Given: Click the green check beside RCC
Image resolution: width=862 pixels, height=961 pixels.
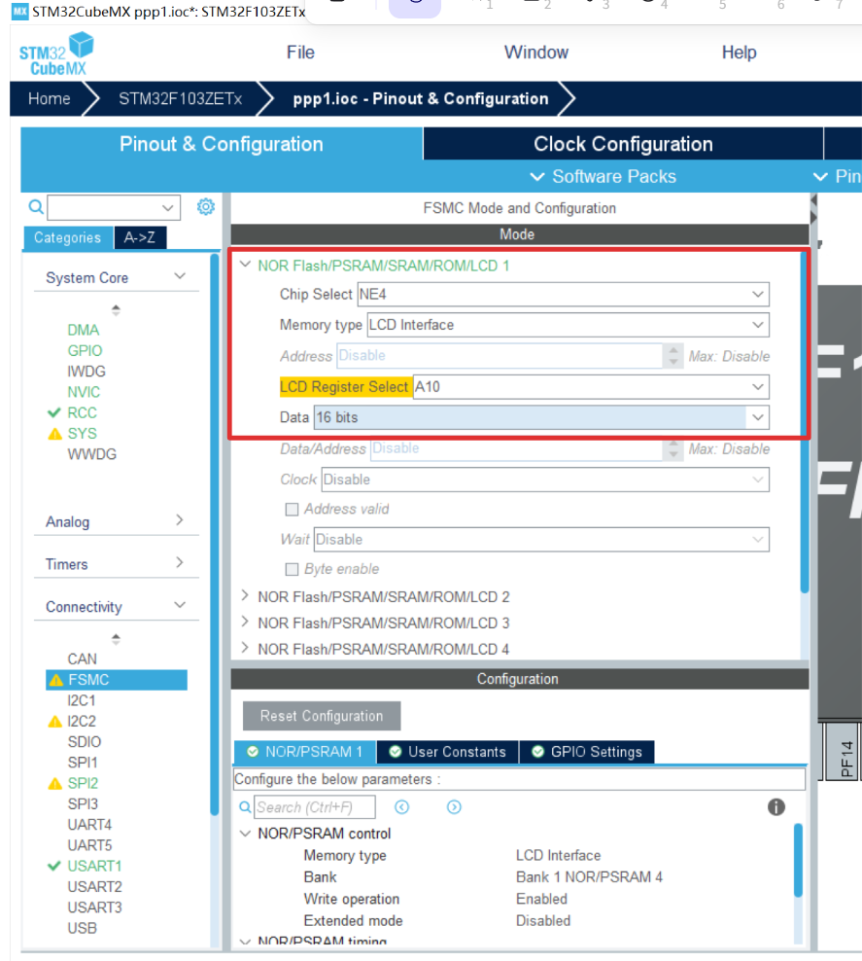Looking at the screenshot, I should (x=54, y=412).
